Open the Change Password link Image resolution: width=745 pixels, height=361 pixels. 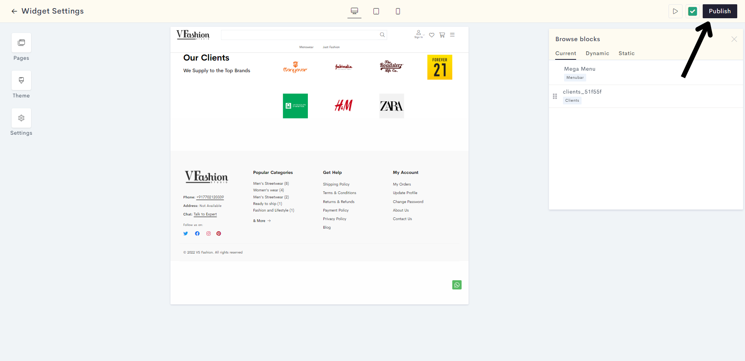click(x=408, y=202)
